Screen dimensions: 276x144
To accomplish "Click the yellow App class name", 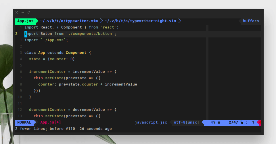I will pos(41,53).
